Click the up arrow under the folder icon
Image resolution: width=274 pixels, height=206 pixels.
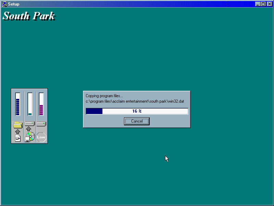click(18, 131)
